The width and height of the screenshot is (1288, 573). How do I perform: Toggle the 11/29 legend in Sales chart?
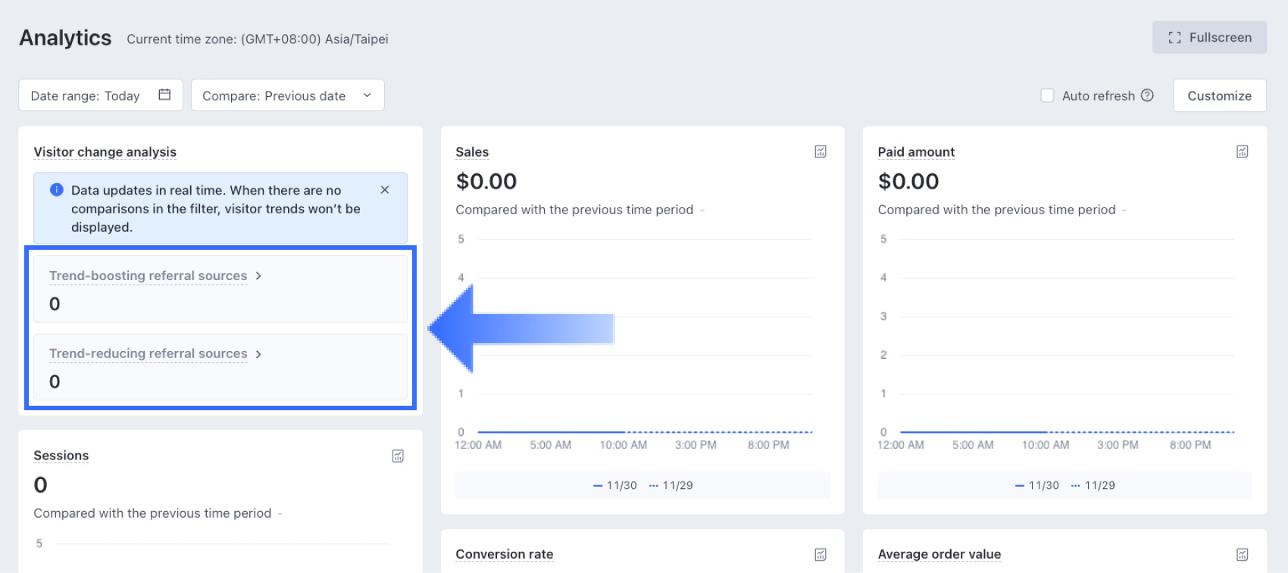[671, 485]
